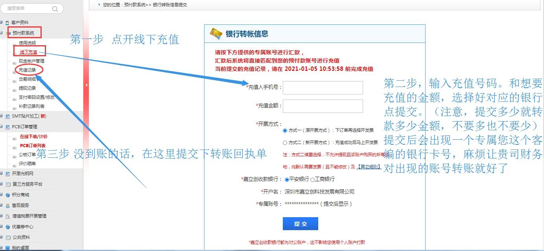Viewport: 544px width, 251px height.
Task: Click the 积分商城 shield icon
Action: click(7, 195)
